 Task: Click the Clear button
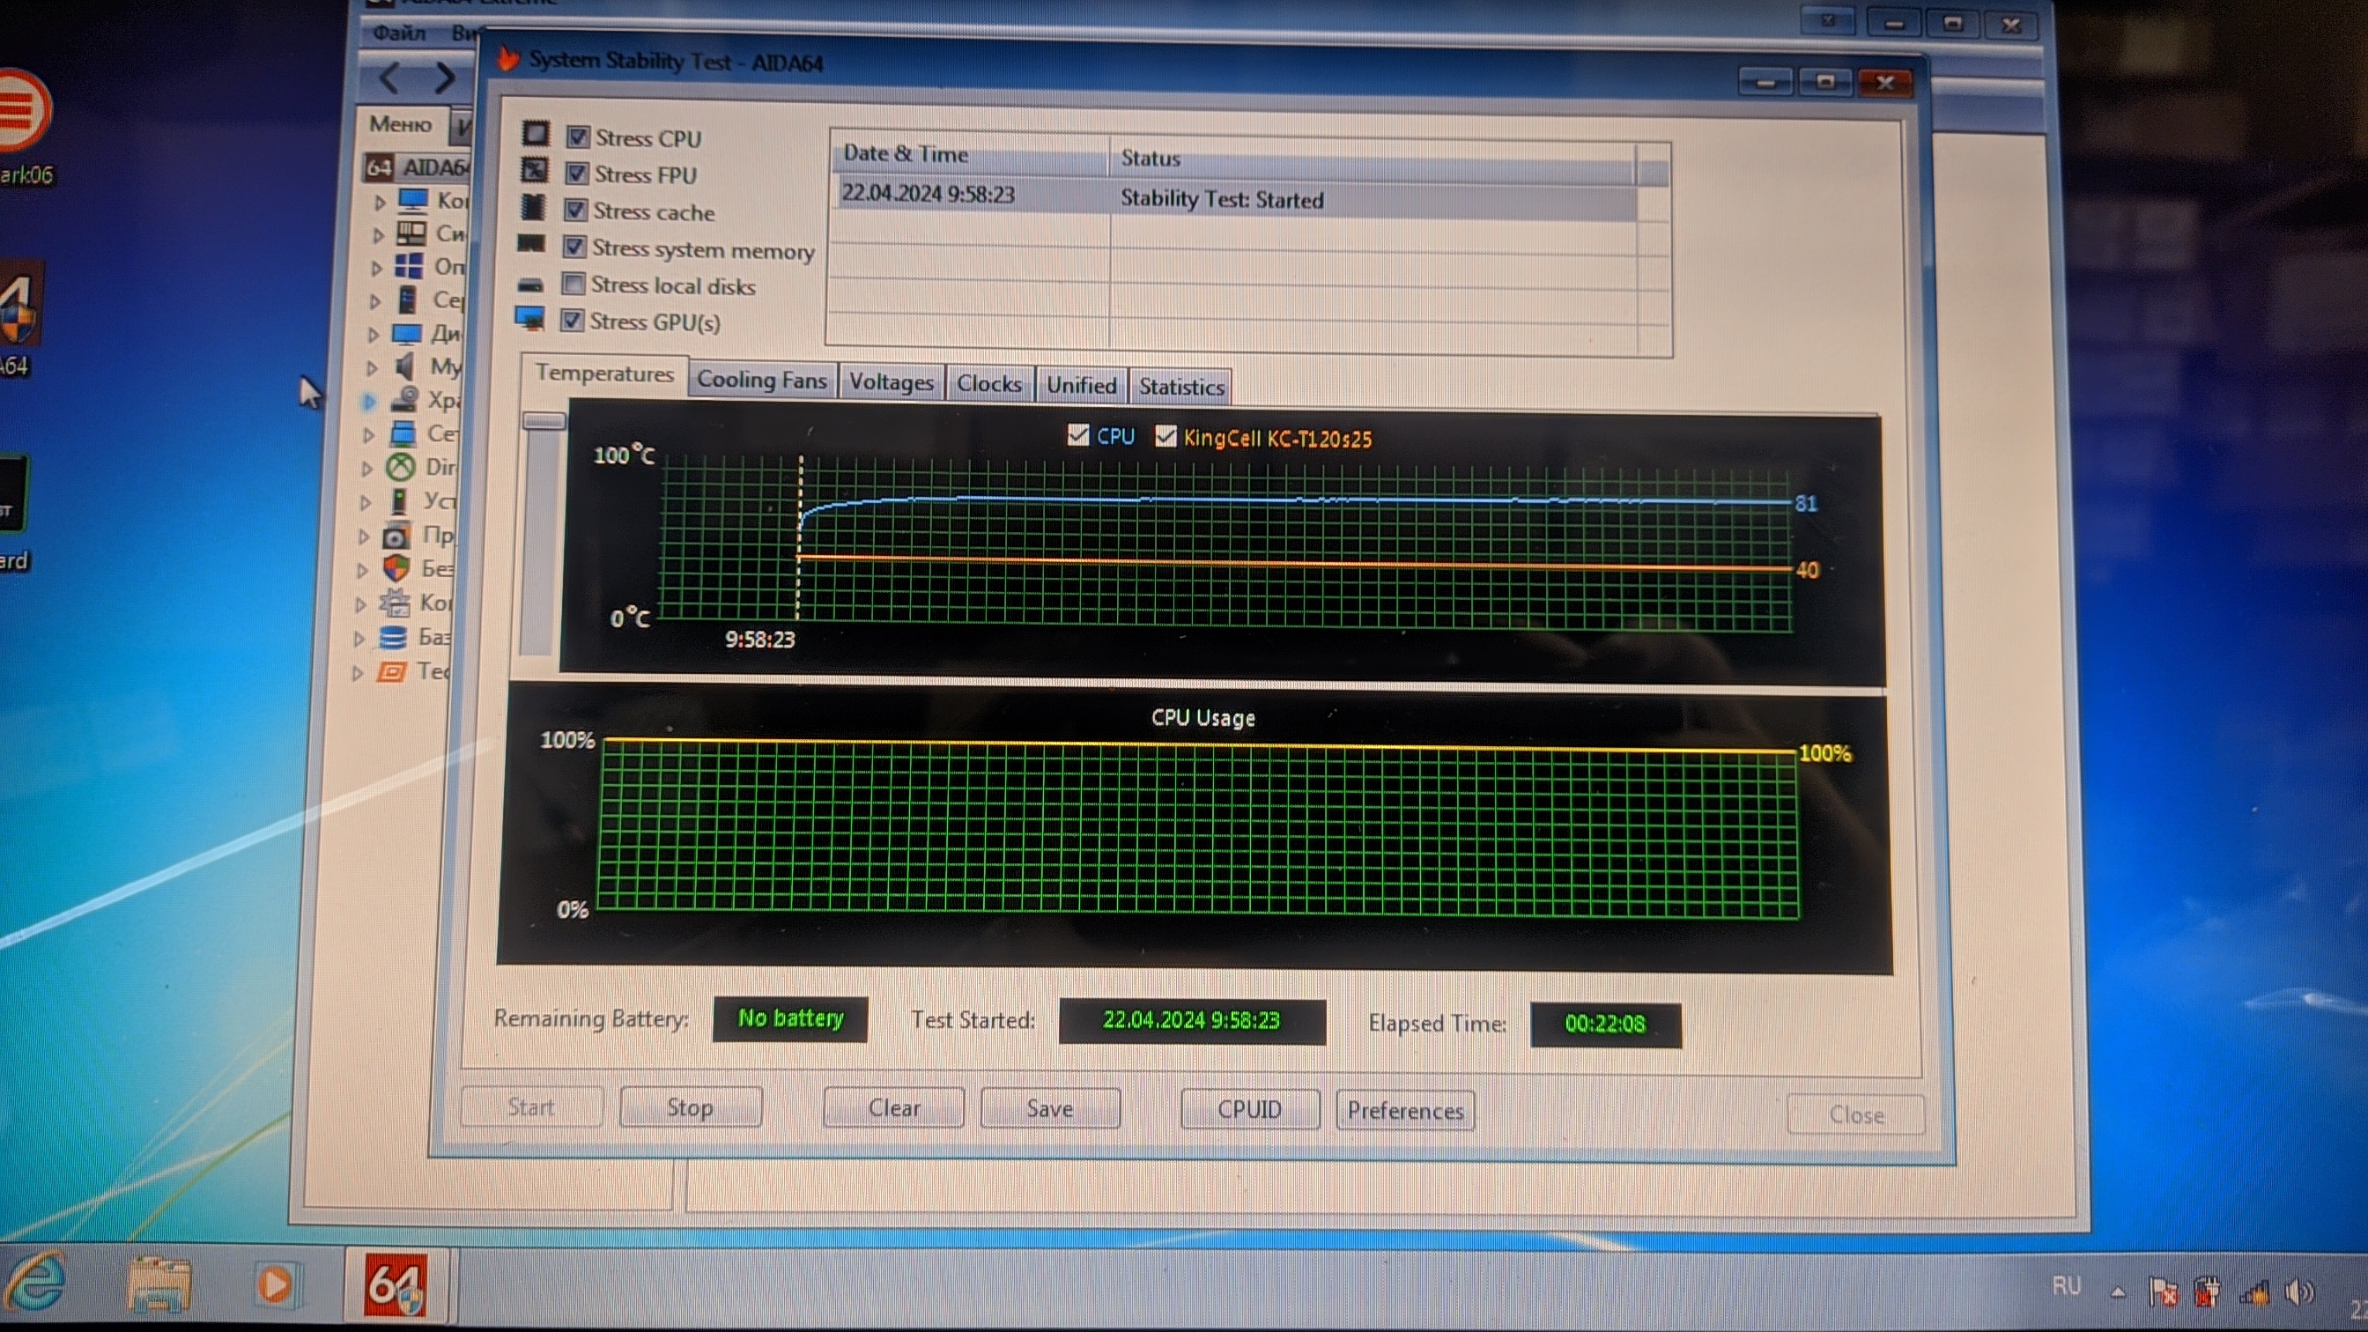pos(893,1107)
